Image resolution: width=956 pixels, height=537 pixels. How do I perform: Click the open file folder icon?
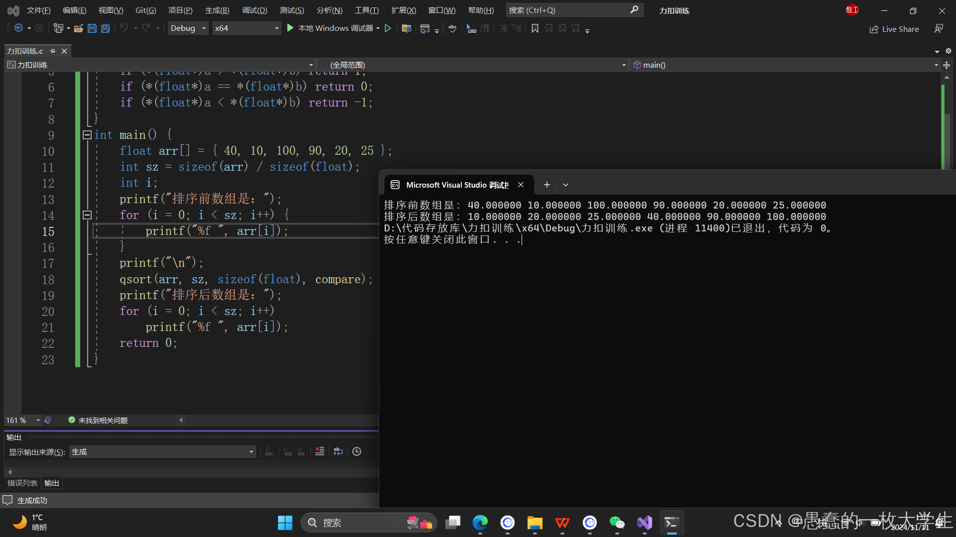click(78, 28)
